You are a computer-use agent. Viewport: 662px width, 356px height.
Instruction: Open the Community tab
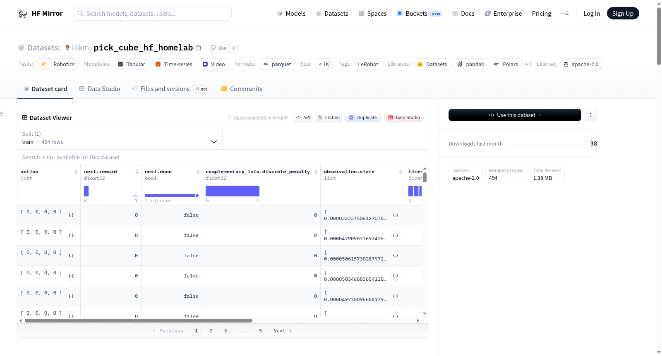click(x=242, y=89)
